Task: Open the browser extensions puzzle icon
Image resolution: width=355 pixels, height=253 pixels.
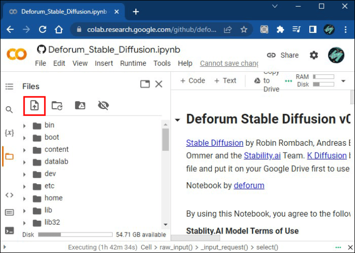Action: click(280, 29)
